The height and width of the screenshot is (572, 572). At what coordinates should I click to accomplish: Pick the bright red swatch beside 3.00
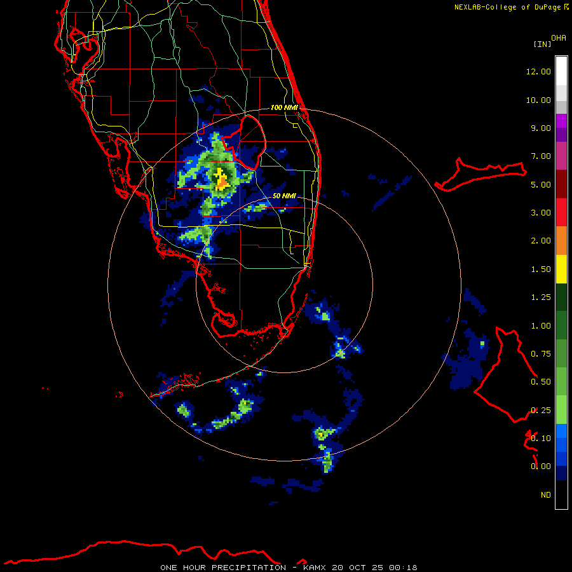tap(561, 212)
